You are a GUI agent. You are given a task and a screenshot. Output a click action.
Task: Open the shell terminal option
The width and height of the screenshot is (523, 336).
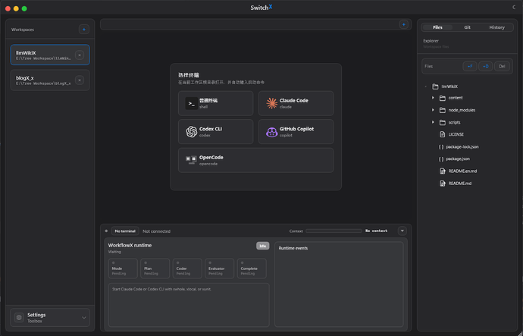216,103
